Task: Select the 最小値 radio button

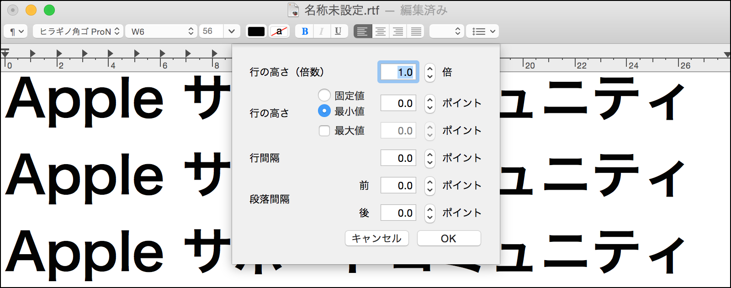Action: tap(324, 111)
